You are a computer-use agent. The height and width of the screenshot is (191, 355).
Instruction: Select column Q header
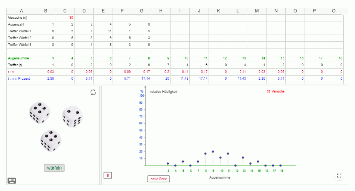pos(334,11)
